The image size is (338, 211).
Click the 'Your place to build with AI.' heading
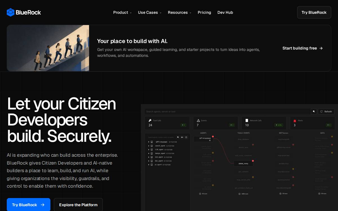(x=132, y=41)
